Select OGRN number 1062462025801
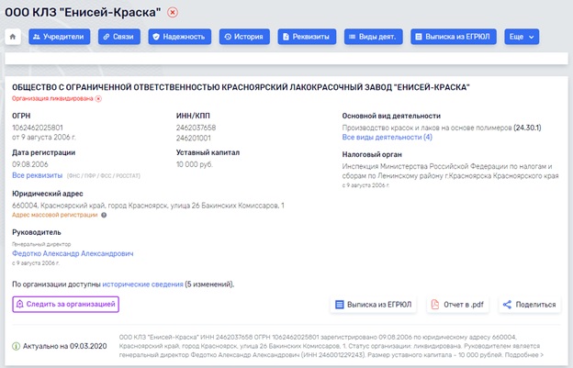The image size is (573, 368). 38,128
